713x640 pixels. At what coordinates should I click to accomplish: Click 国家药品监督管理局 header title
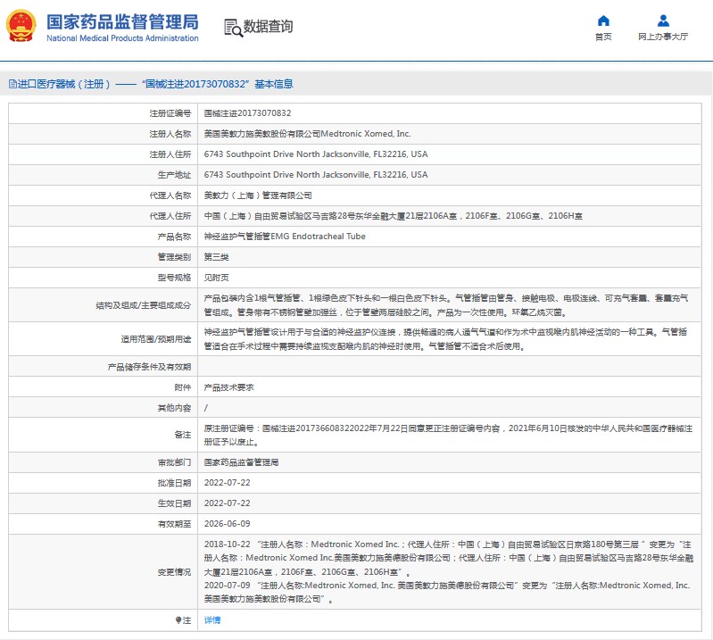[122, 21]
